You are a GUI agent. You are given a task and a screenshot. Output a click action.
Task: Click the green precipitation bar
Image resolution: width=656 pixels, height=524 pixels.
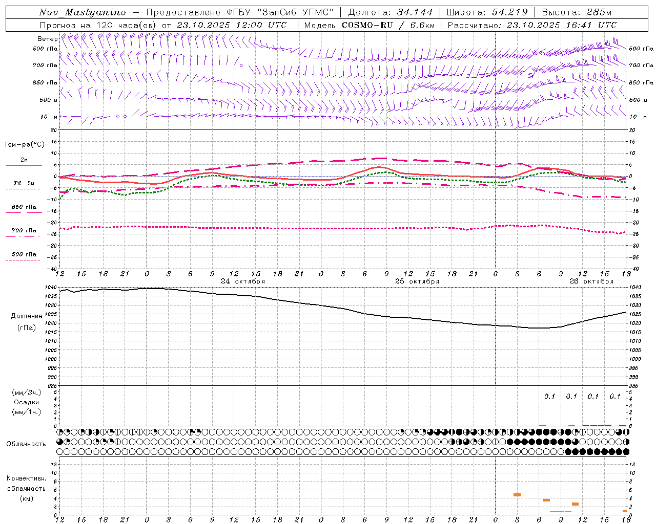542,425
